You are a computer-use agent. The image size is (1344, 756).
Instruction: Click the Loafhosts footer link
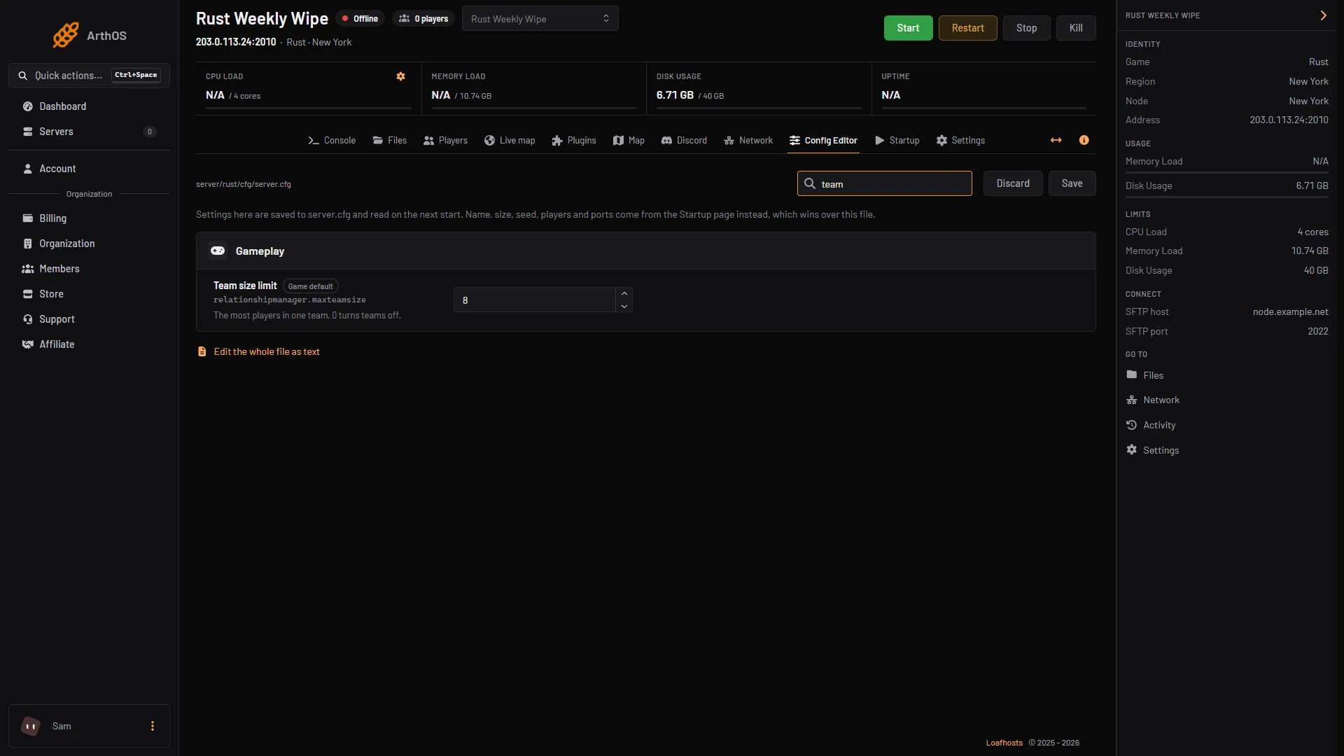click(1004, 743)
